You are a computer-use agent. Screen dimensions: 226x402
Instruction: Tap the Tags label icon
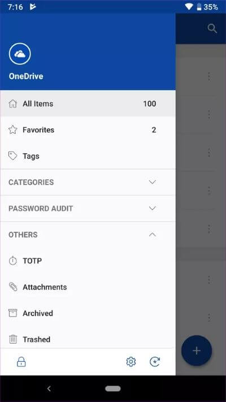[13, 156]
